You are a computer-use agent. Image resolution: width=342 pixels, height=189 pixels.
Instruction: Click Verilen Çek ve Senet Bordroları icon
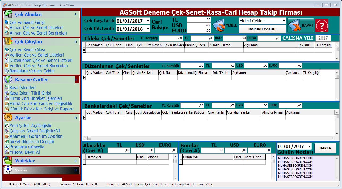(x=7, y=66)
